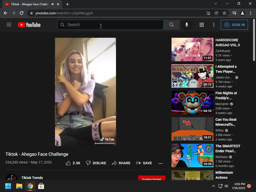Open the Tiktok Trends channel avatar
Viewport: 256px width, 192px height.
click(11, 177)
